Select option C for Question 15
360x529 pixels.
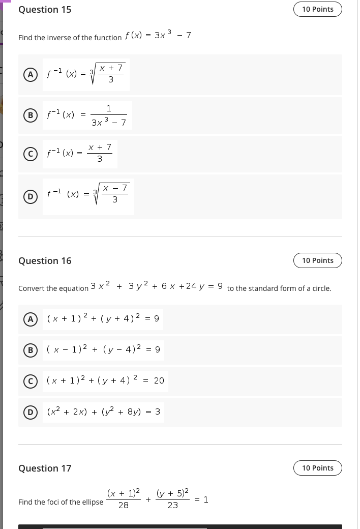(31, 154)
